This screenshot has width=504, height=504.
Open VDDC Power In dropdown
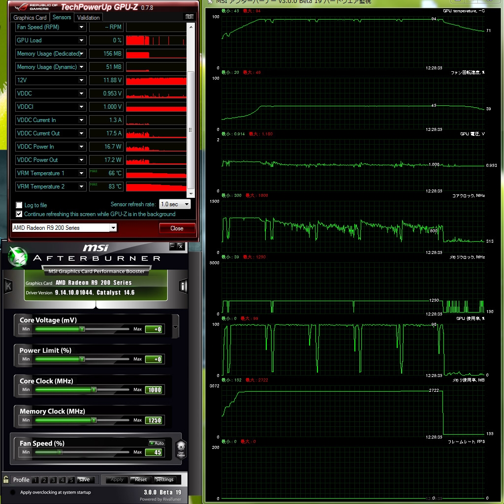tap(81, 147)
